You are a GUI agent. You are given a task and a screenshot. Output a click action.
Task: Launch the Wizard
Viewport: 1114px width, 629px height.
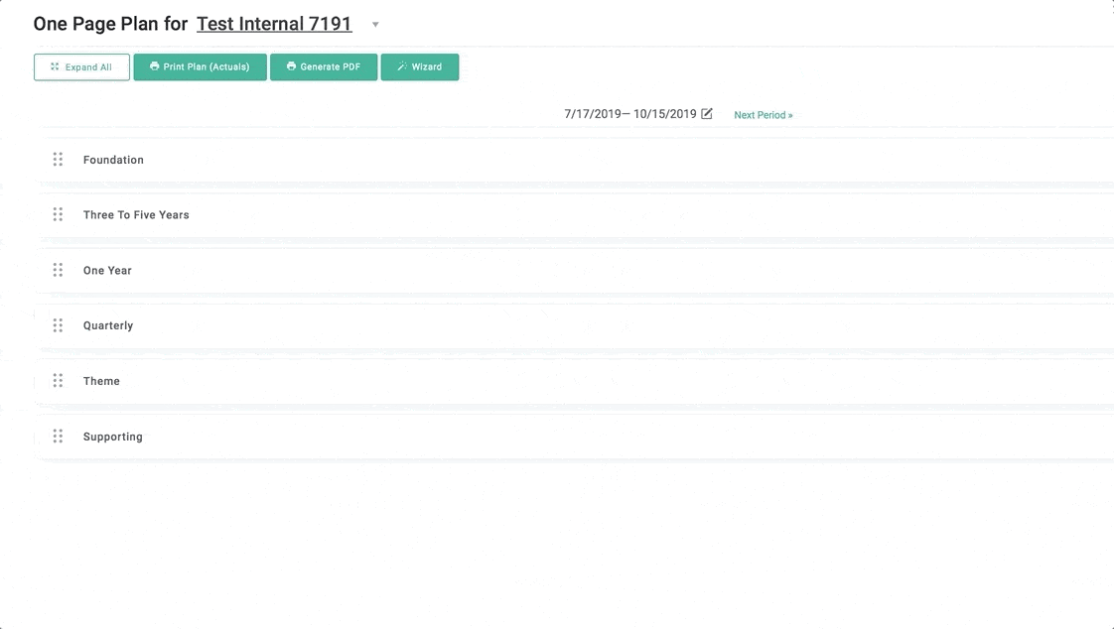[419, 67]
